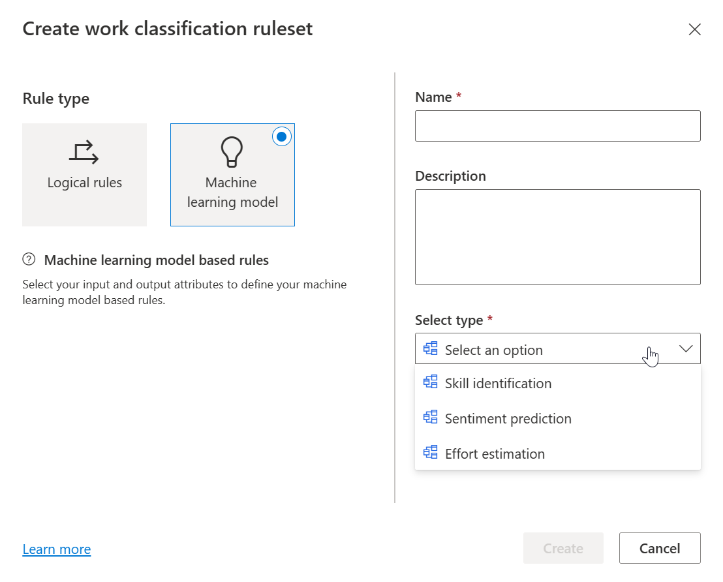Click the lightbulb icon for Machine learning model
723x582 pixels.
(x=232, y=153)
